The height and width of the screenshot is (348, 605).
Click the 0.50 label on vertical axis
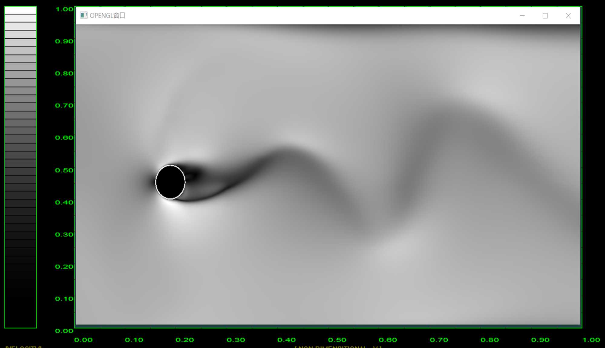point(64,170)
